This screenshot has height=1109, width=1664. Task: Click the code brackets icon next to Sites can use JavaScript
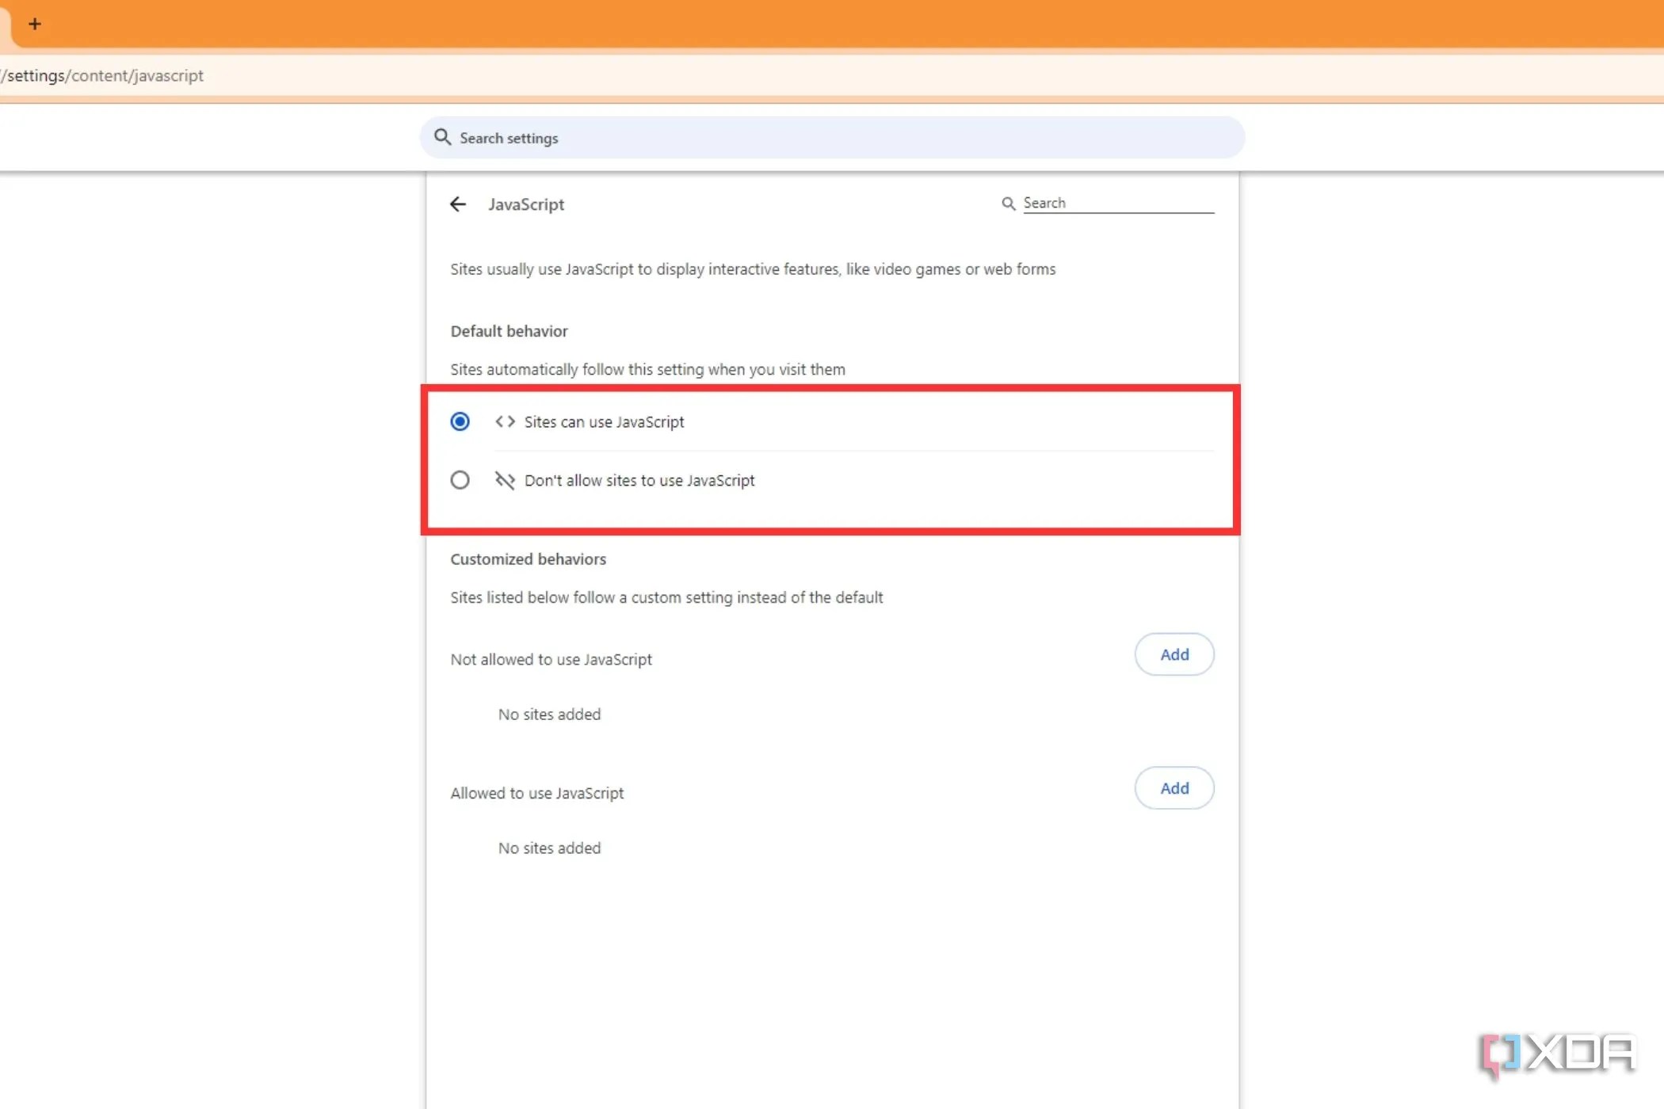point(505,421)
